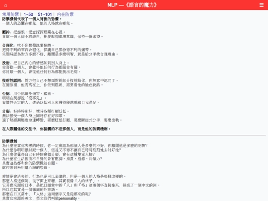268x201 pixels.
Task: Click the line starting 在關係裡，他高高在上
Action: 53,85
